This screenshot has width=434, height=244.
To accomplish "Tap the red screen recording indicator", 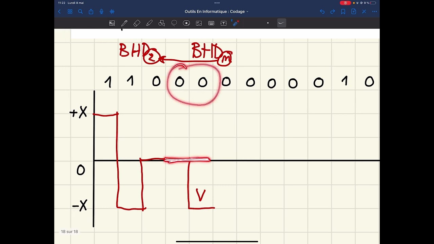I will point(346,3).
